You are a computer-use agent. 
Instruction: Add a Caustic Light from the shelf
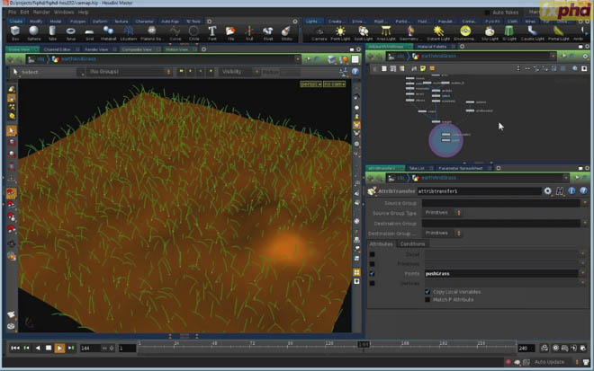click(532, 33)
